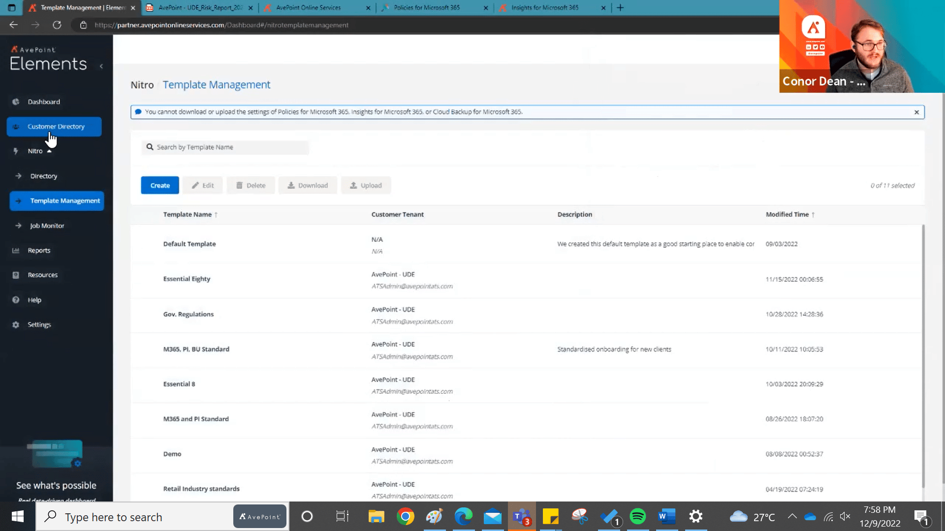945x531 pixels.
Task: Click the Dashboard sidebar icon
Action: click(x=16, y=101)
